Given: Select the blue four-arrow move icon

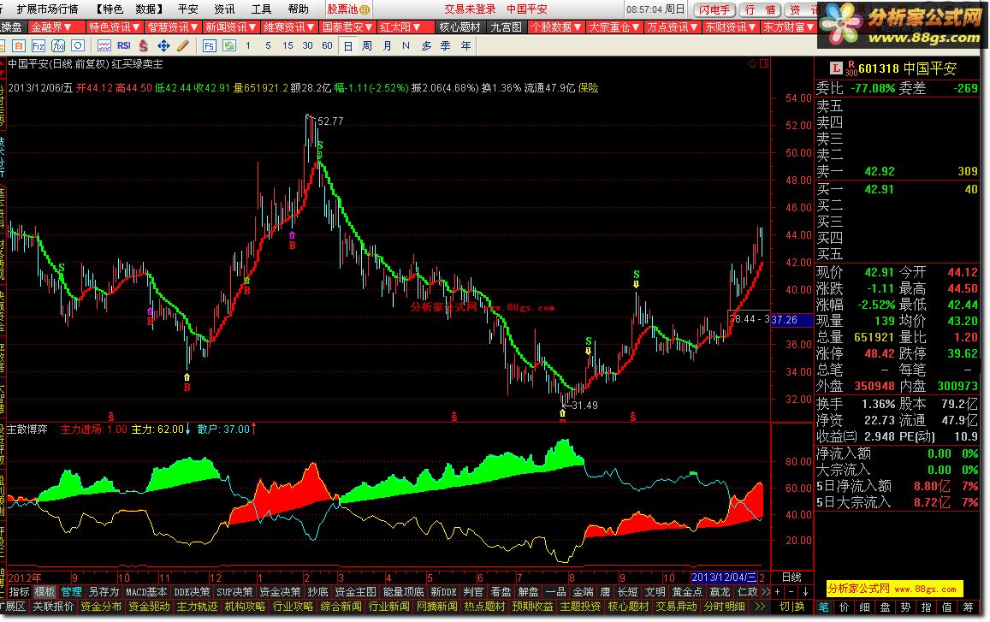Looking at the screenshot, I should point(163,45).
